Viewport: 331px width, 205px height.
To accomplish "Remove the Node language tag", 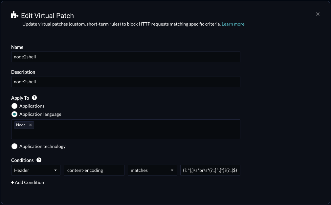I will tap(31, 125).
